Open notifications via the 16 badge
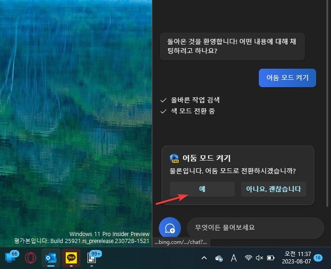This screenshot has height=269, width=331. (x=318, y=258)
